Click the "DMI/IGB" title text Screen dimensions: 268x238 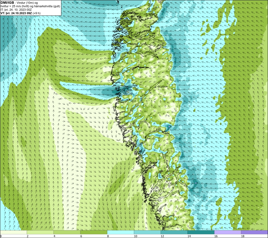[x=7, y=3]
